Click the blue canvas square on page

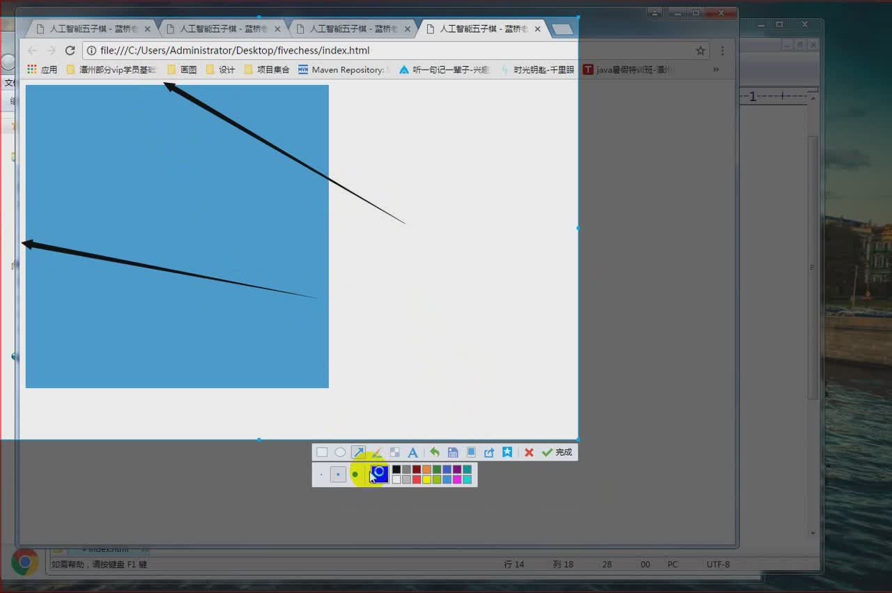pos(177,236)
